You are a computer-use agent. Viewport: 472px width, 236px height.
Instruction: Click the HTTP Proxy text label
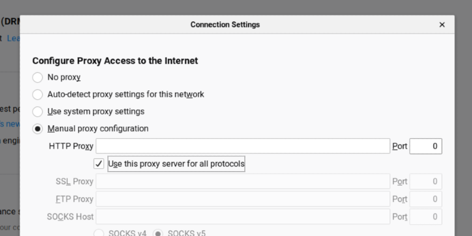[71, 146]
